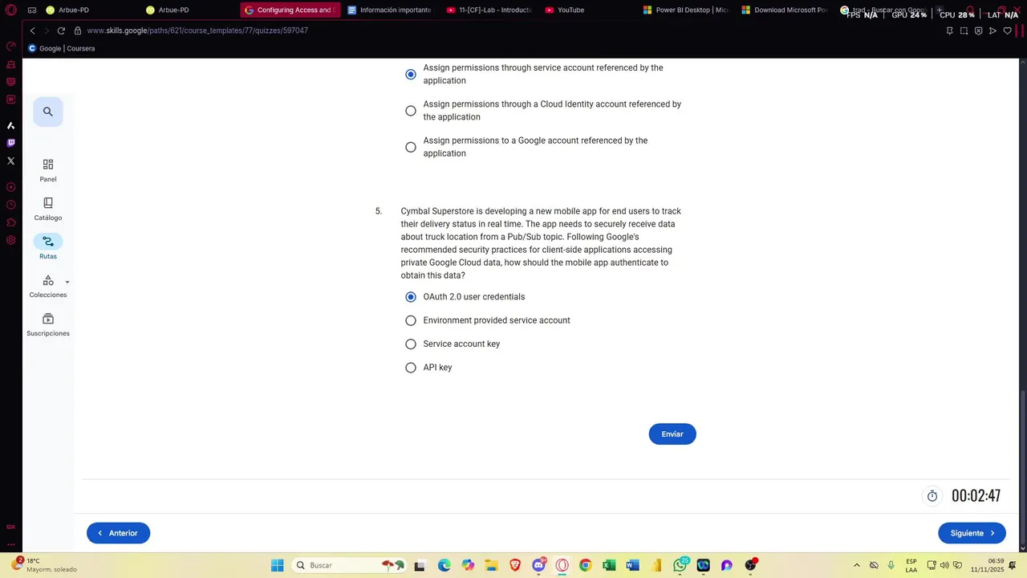Select OAuth 2.0 user credentials option
This screenshot has height=578, width=1027.
pos(411,297)
